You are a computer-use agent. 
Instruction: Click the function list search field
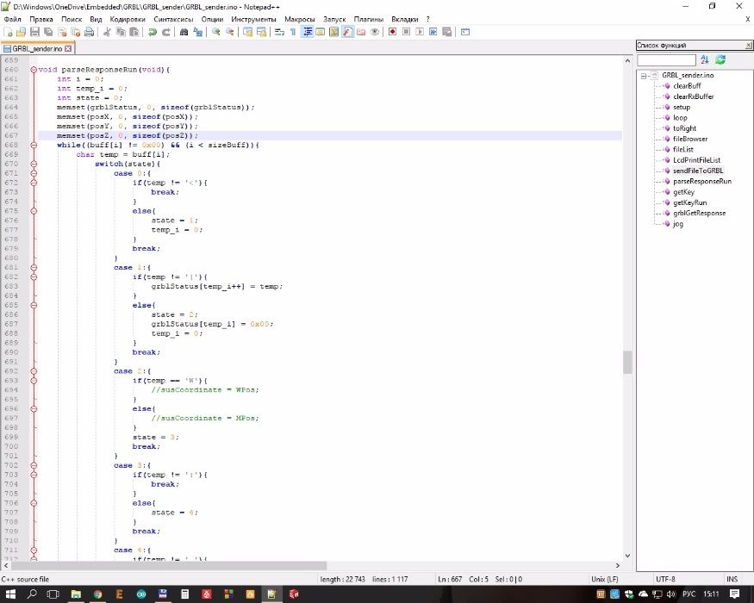pyautogui.click(x=666, y=60)
